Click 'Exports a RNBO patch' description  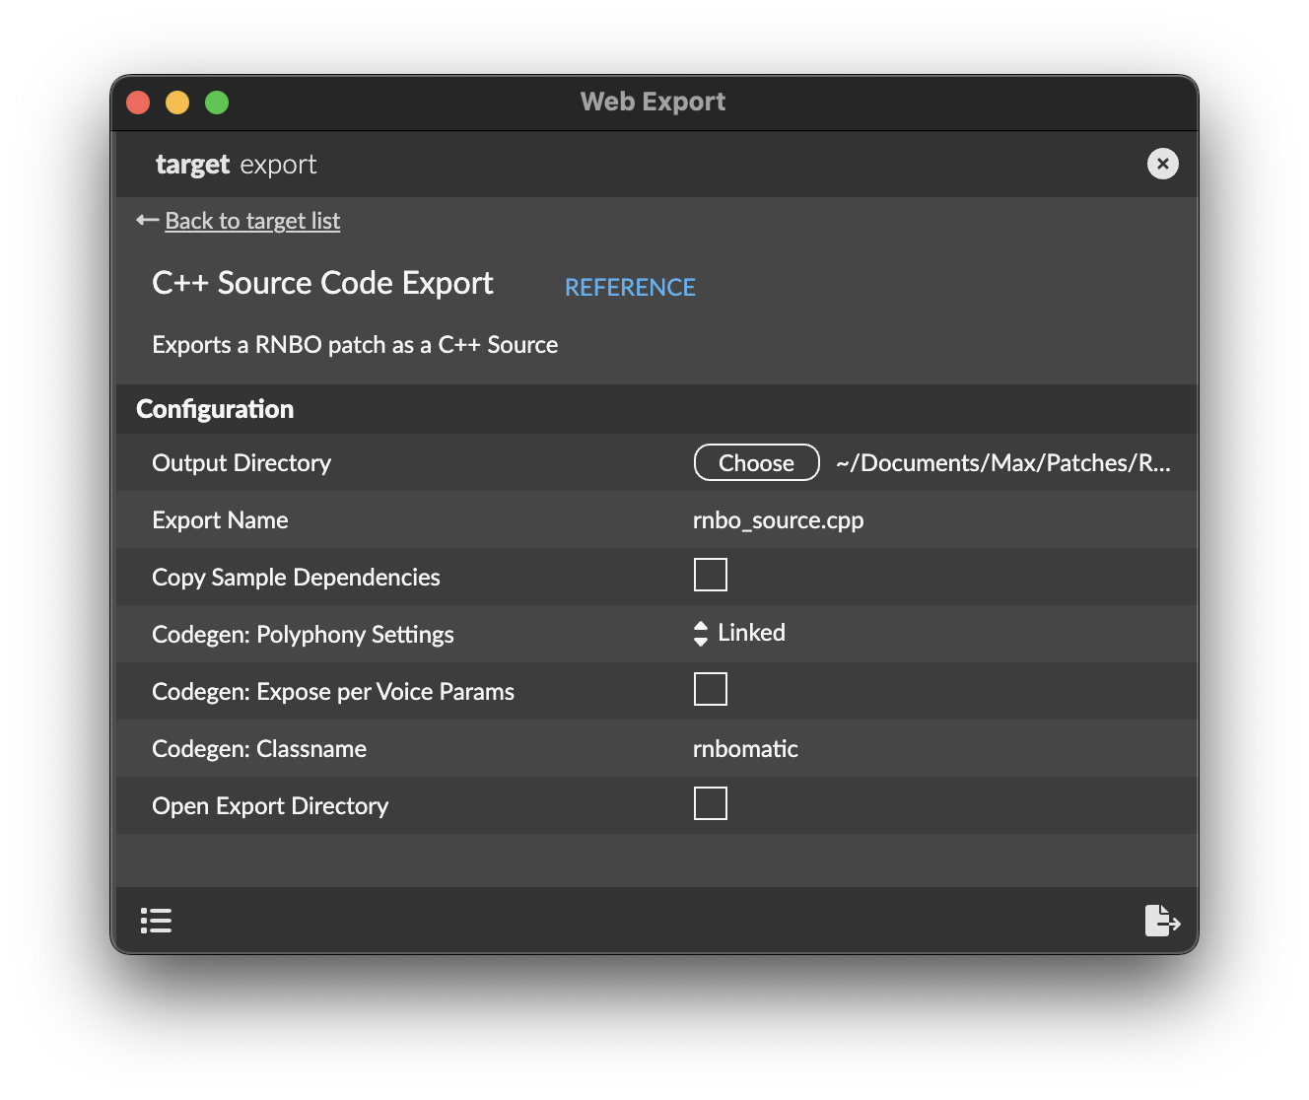point(355,345)
